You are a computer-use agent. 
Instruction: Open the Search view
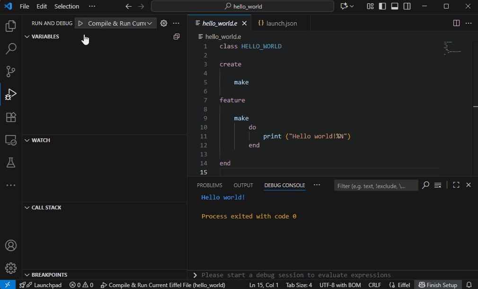pos(10,49)
